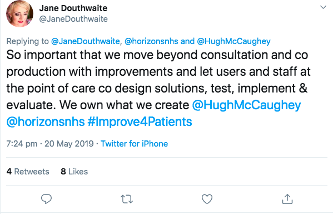Viewport: 333px width, 214px height.
Task: Open the #Improve4Patients hashtag
Action: click(140, 122)
